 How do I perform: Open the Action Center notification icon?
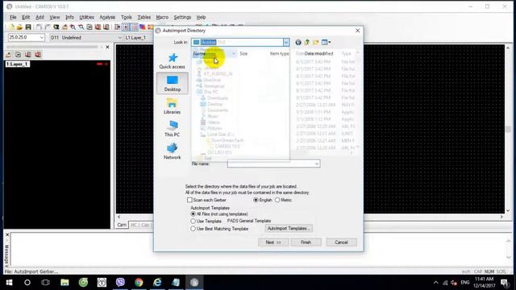pos(505,283)
